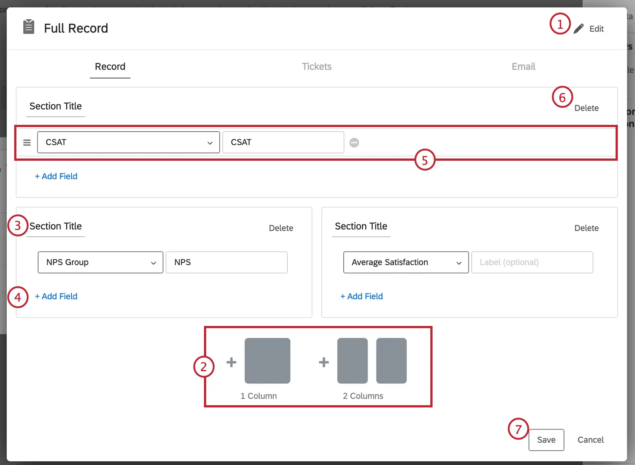Screen dimensions: 635x465
Task: Click the plus icon beside 2 Columns
Action: pos(324,362)
